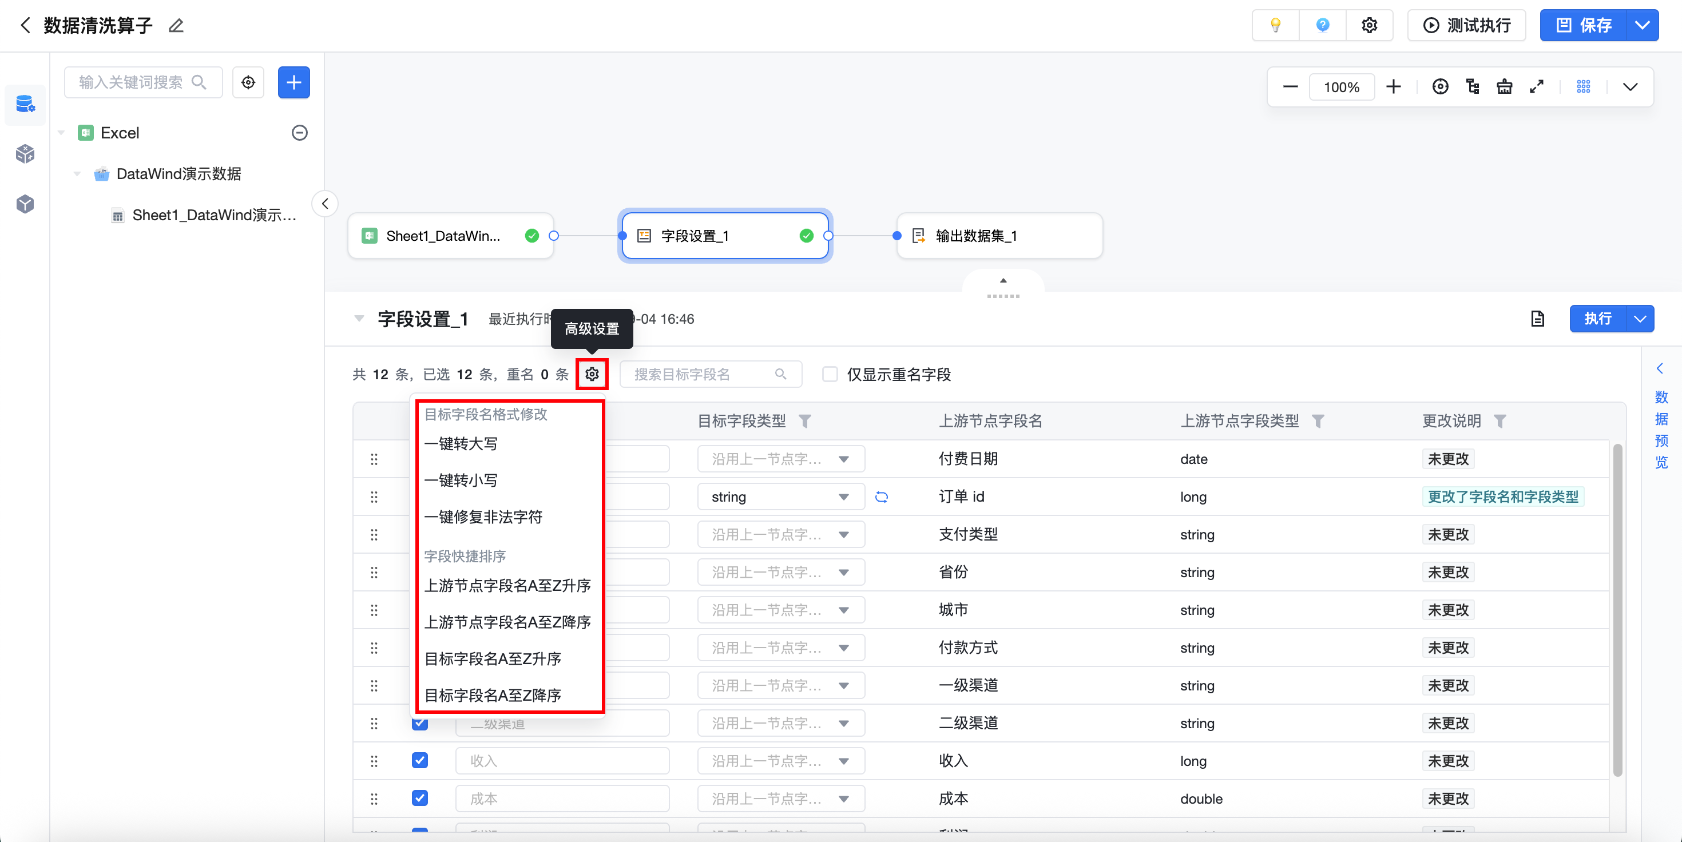The image size is (1682, 842).
Task: Uncheck the 收入 field checkbox
Action: (x=420, y=760)
